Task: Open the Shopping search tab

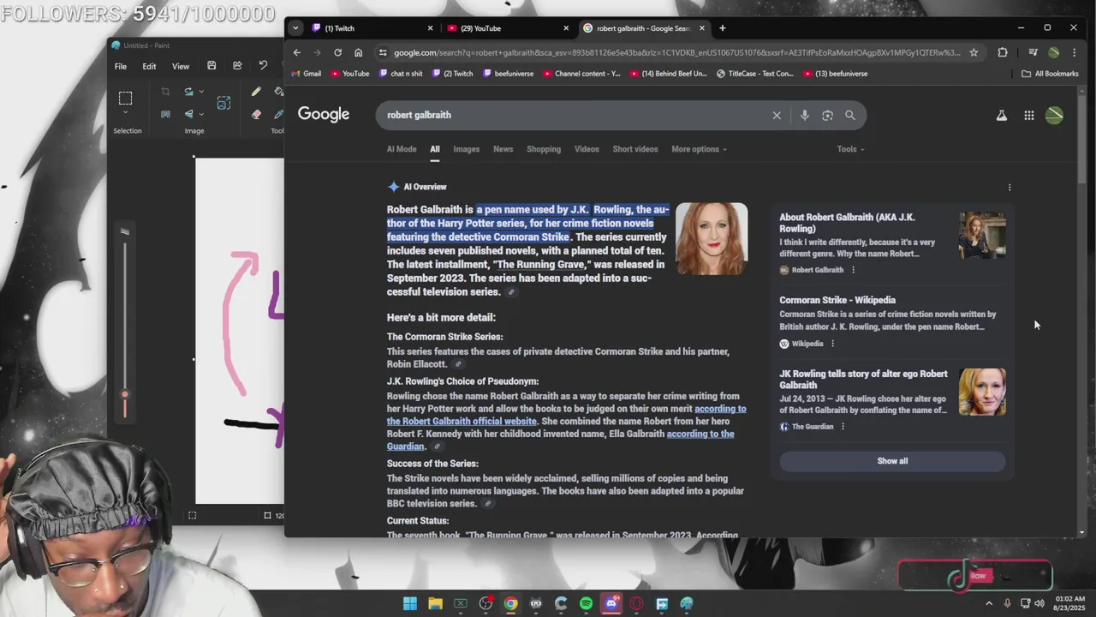Action: (544, 149)
